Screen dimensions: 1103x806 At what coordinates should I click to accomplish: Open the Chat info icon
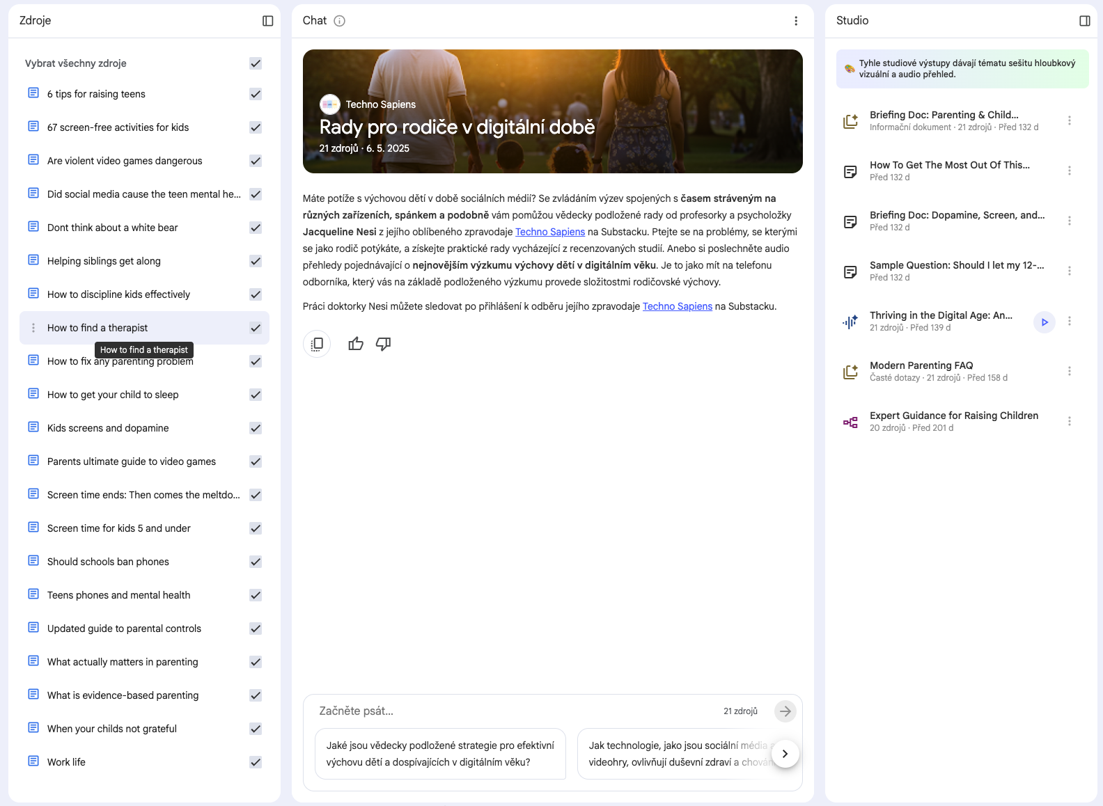click(339, 21)
